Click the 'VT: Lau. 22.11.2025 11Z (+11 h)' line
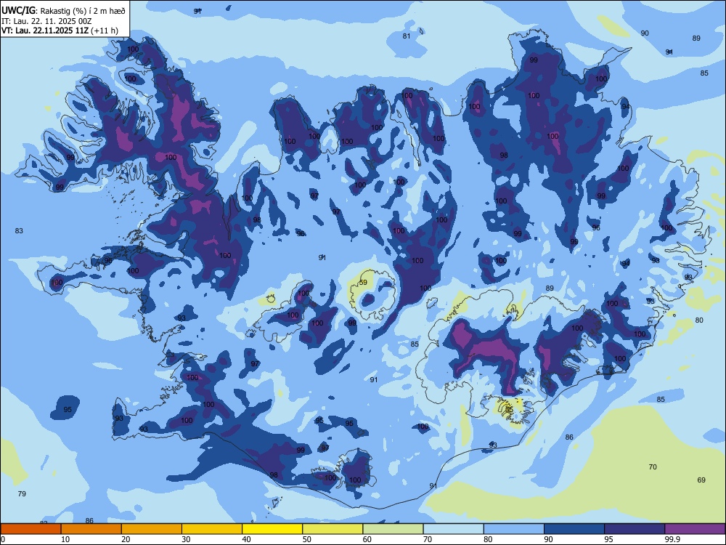726x545 pixels. coord(60,31)
